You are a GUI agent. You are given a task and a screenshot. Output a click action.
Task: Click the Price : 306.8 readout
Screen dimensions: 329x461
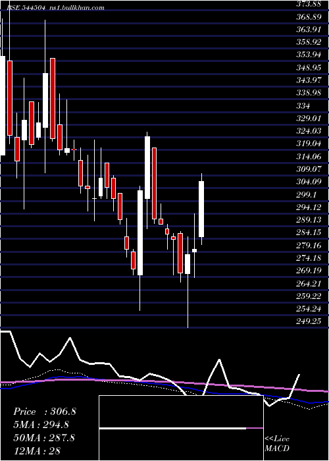[45, 412]
